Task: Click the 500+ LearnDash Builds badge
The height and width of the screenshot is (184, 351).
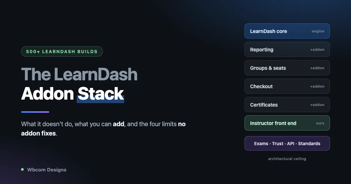Action: (x=62, y=51)
